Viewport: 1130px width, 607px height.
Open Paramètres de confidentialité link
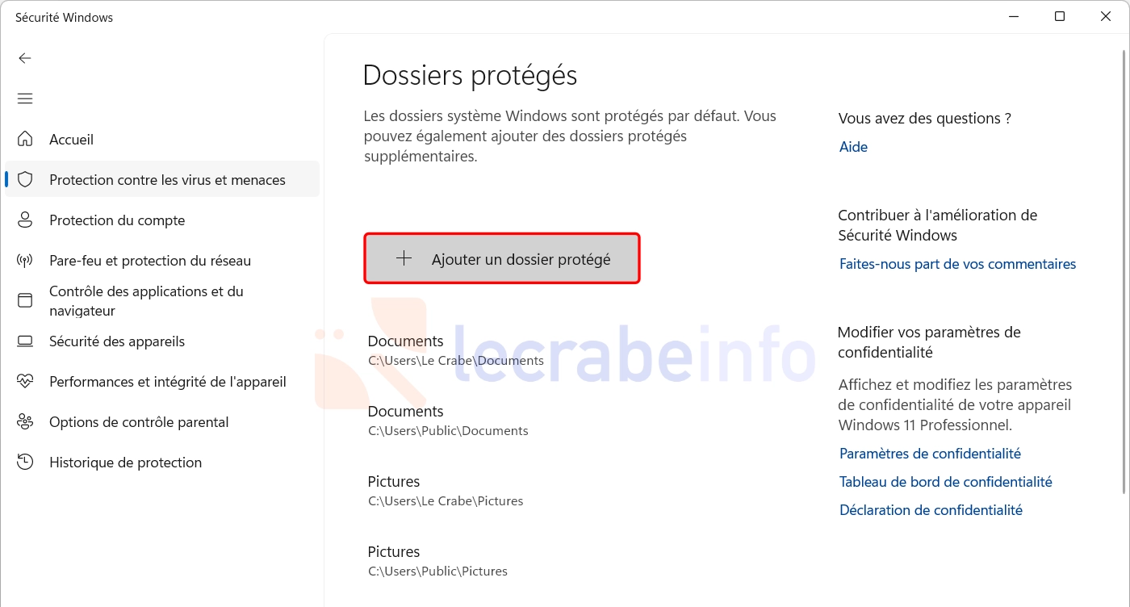tap(930, 454)
